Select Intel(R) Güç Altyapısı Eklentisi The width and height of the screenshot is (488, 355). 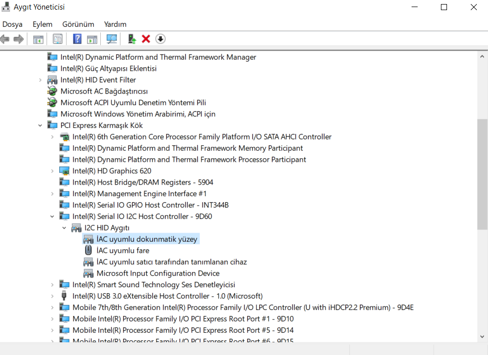109,68
